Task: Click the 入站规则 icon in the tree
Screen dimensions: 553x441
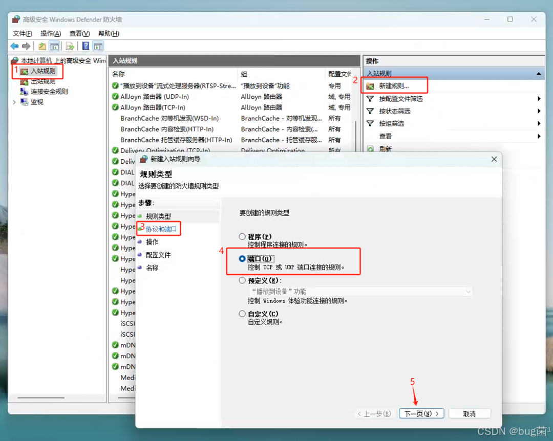Action: click(x=24, y=71)
